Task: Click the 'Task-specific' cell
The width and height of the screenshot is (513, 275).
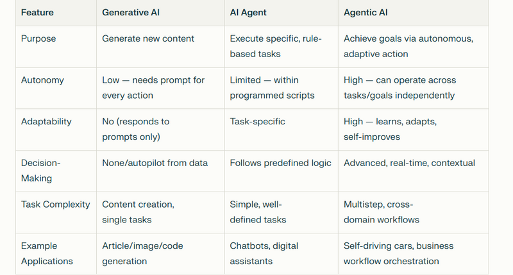Action: (x=257, y=122)
